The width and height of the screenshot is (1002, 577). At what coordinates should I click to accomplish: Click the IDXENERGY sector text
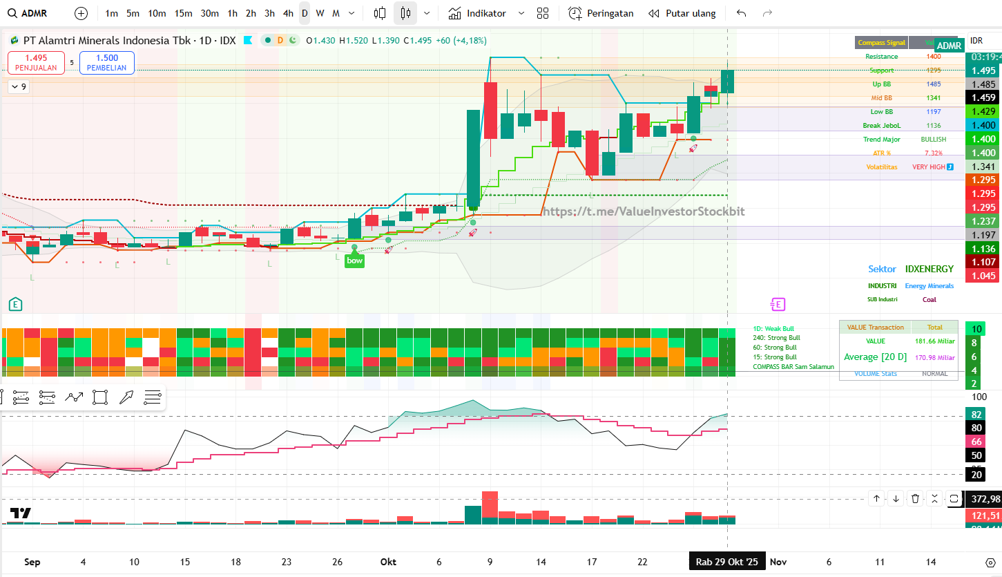click(x=929, y=269)
